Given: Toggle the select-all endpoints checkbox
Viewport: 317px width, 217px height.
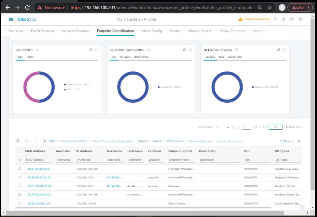Looking at the screenshot, I should [x=20, y=151].
